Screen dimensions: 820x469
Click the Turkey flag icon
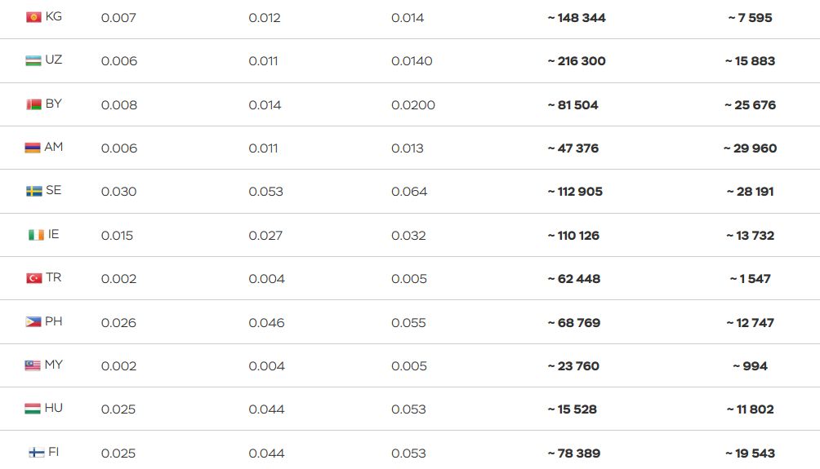pyautogui.click(x=34, y=278)
